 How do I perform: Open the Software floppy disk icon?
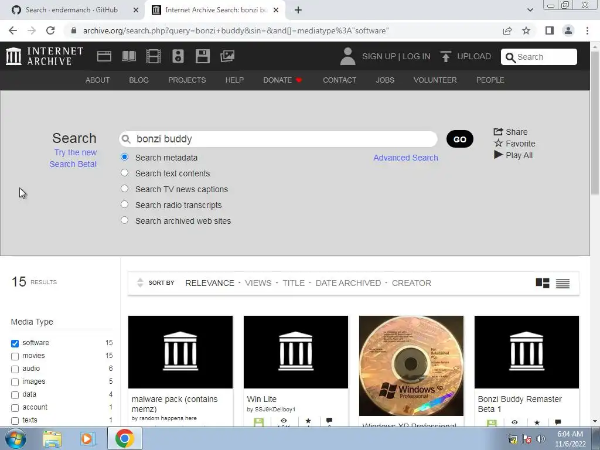tap(202, 56)
